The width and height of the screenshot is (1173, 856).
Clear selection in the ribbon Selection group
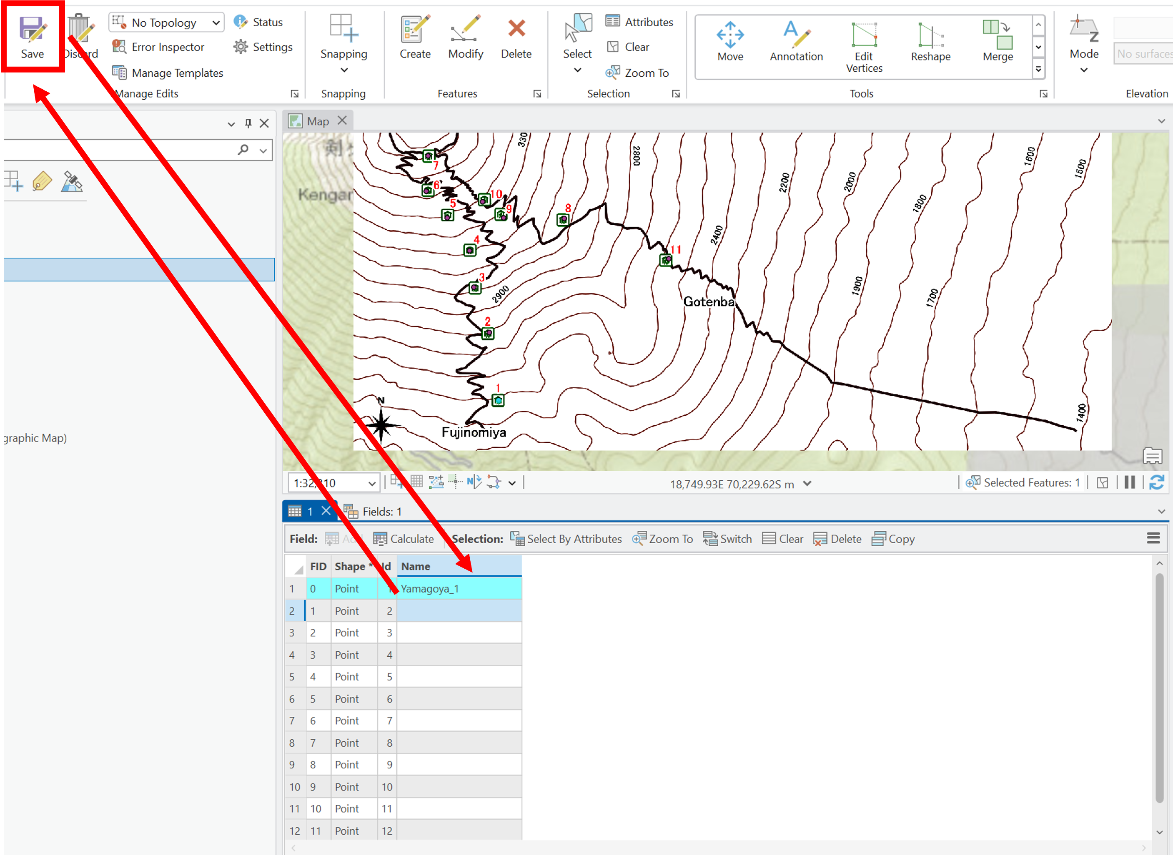pos(628,47)
